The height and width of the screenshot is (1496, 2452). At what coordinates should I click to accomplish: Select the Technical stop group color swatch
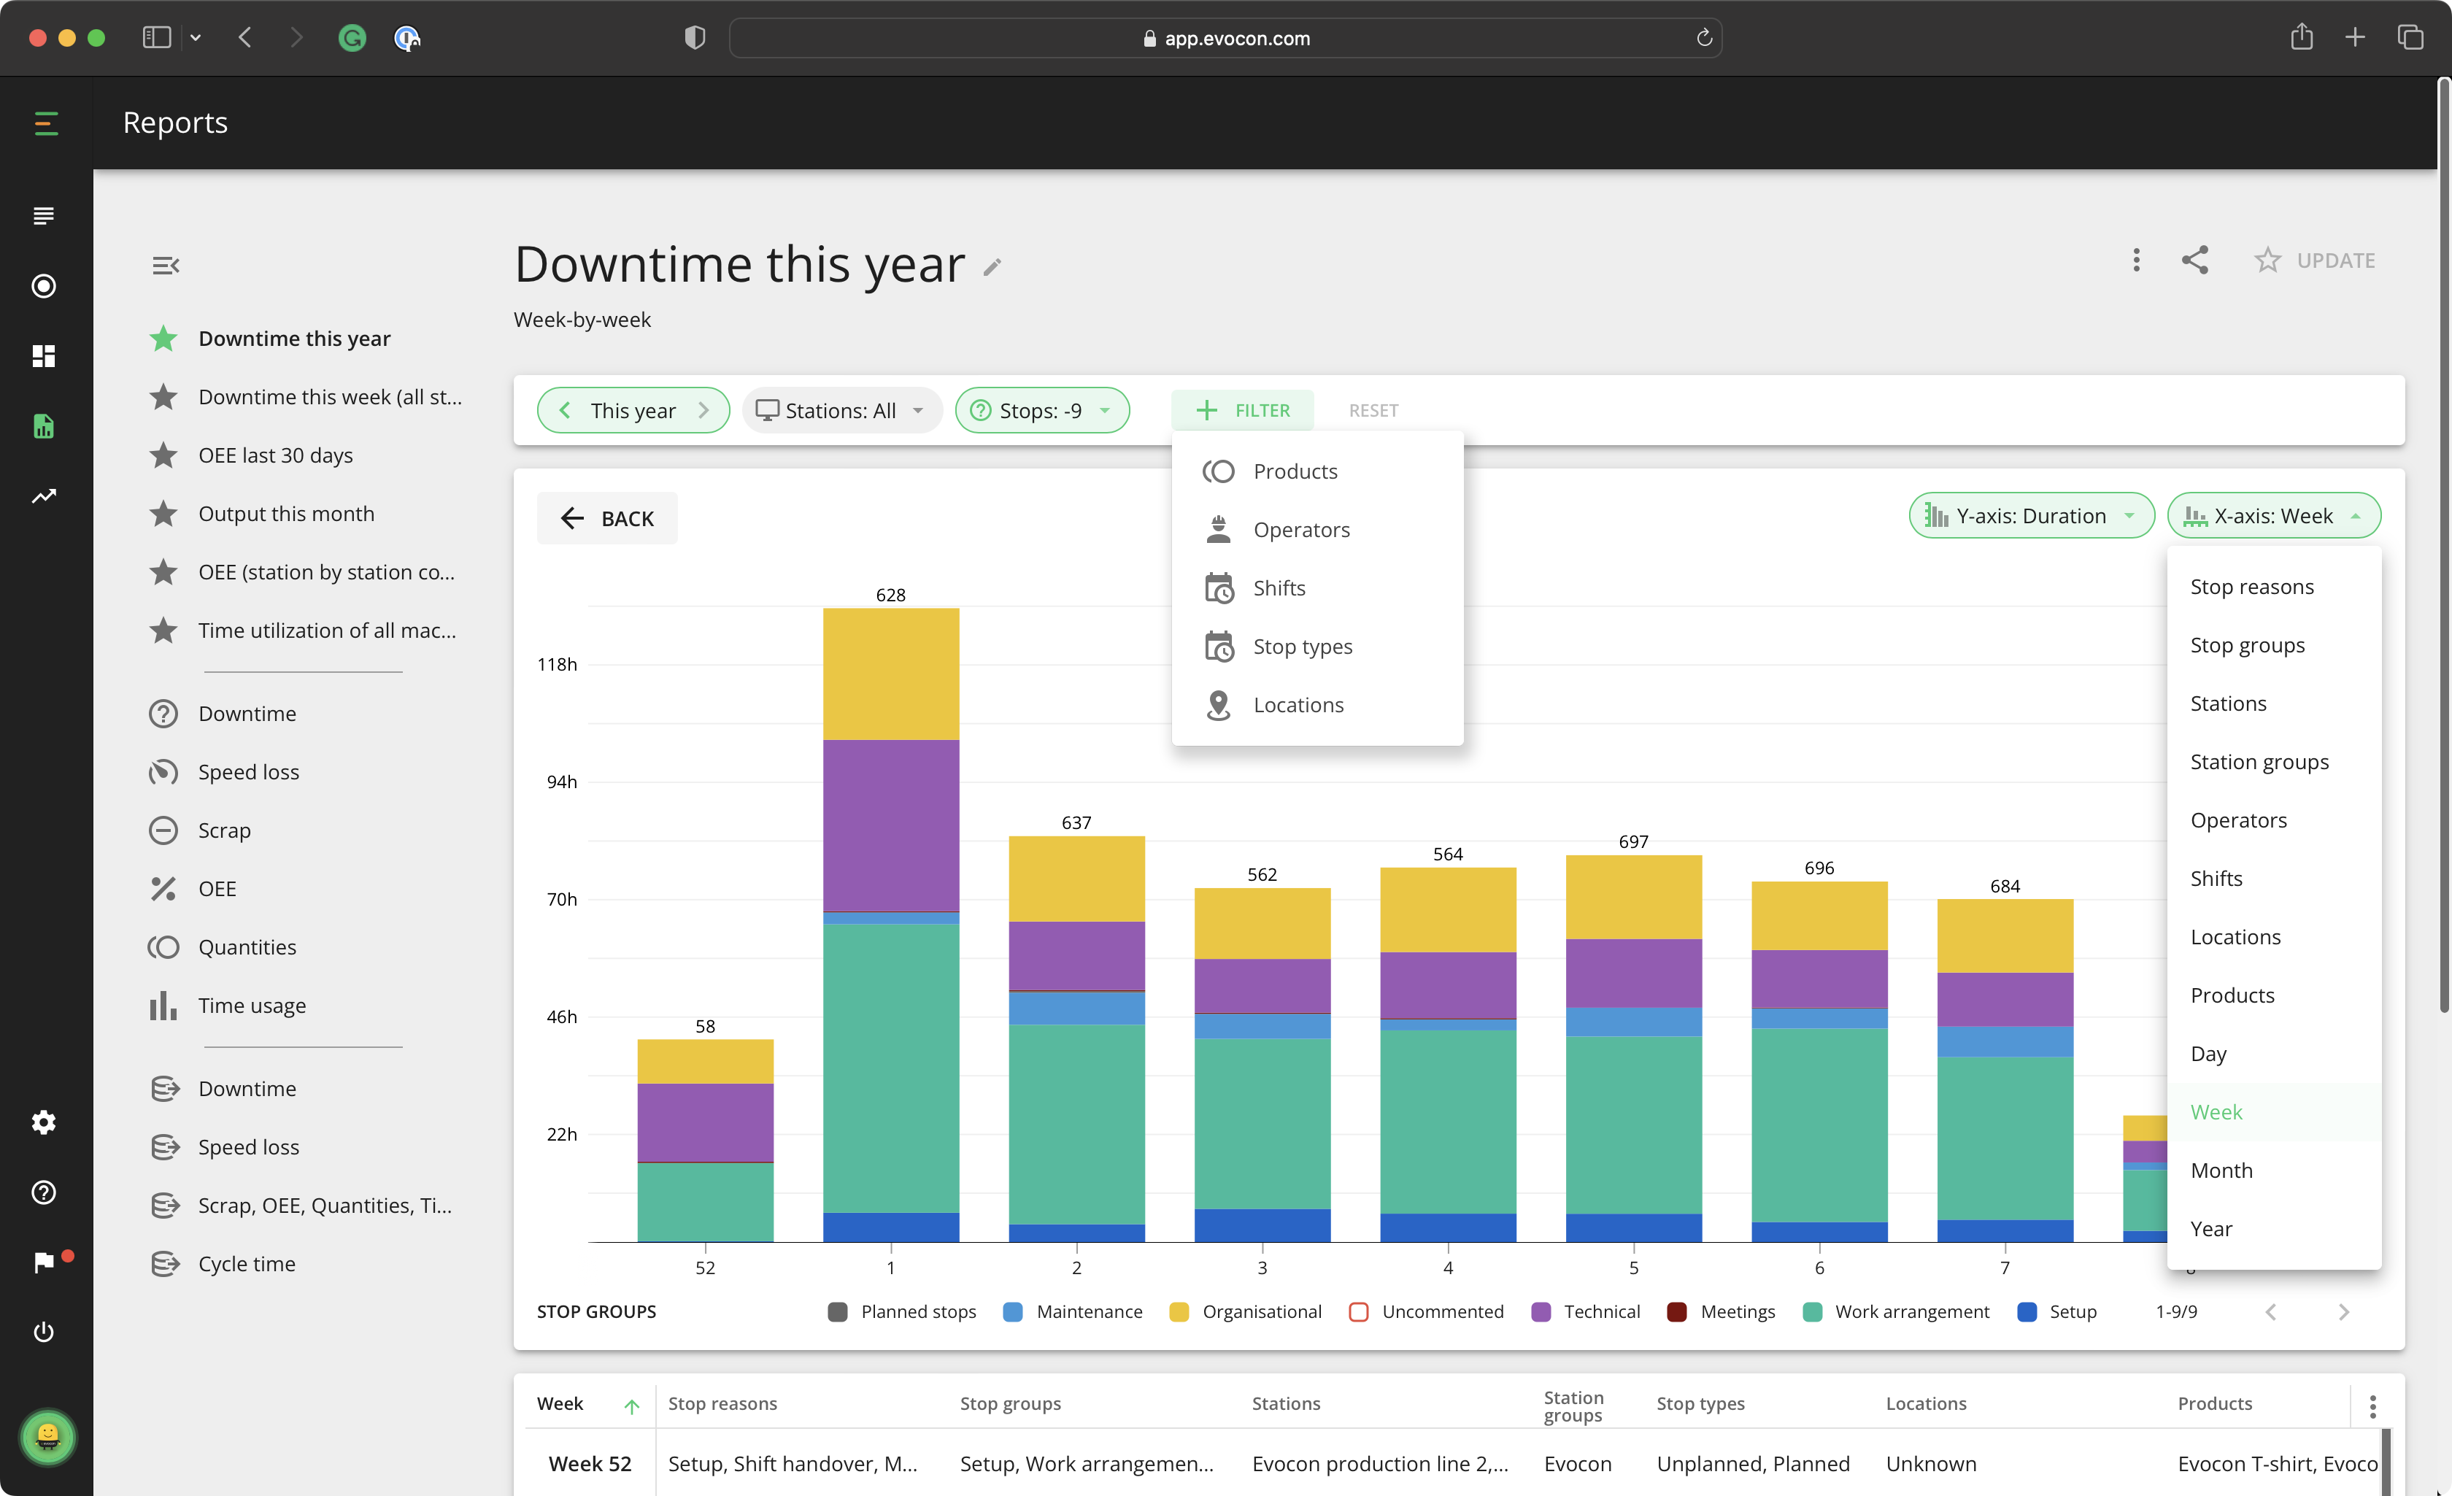coord(1541,1312)
